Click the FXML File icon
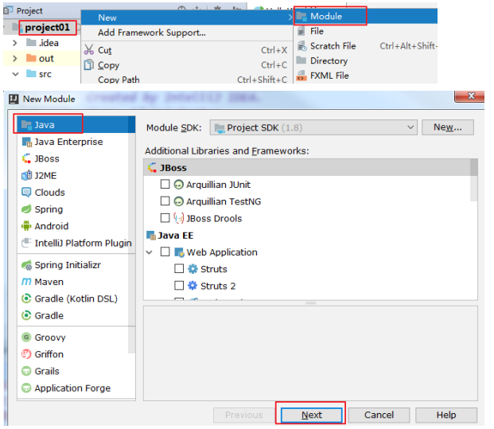The width and height of the screenshot is (494, 429). click(x=301, y=76)
